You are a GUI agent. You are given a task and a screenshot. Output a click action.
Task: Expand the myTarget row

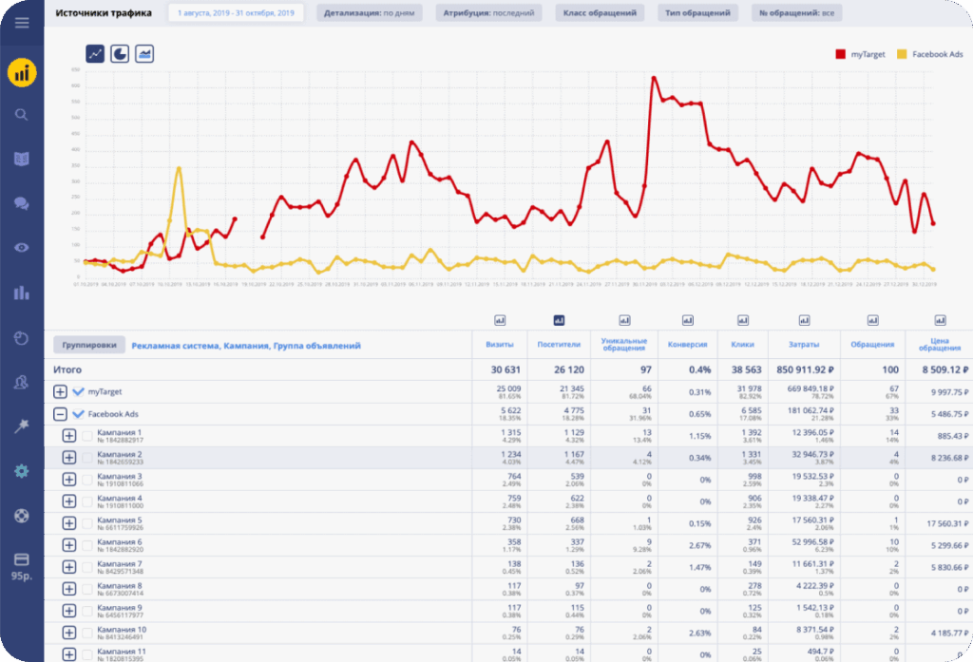click(x=60, y=392)
